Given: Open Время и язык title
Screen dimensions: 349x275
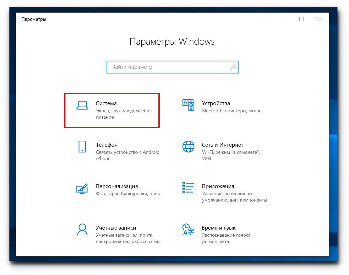Looking at the screenshot, I should [x=219, y=228].
